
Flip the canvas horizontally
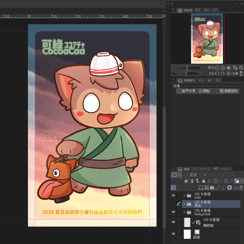pos(235,73)
